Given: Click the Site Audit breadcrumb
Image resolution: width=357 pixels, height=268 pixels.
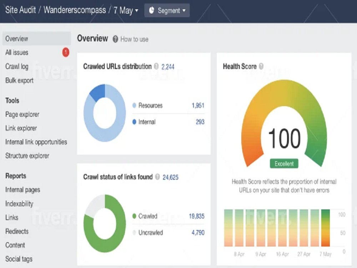Looking at the screenshot, I should click(x=20, y=10).
